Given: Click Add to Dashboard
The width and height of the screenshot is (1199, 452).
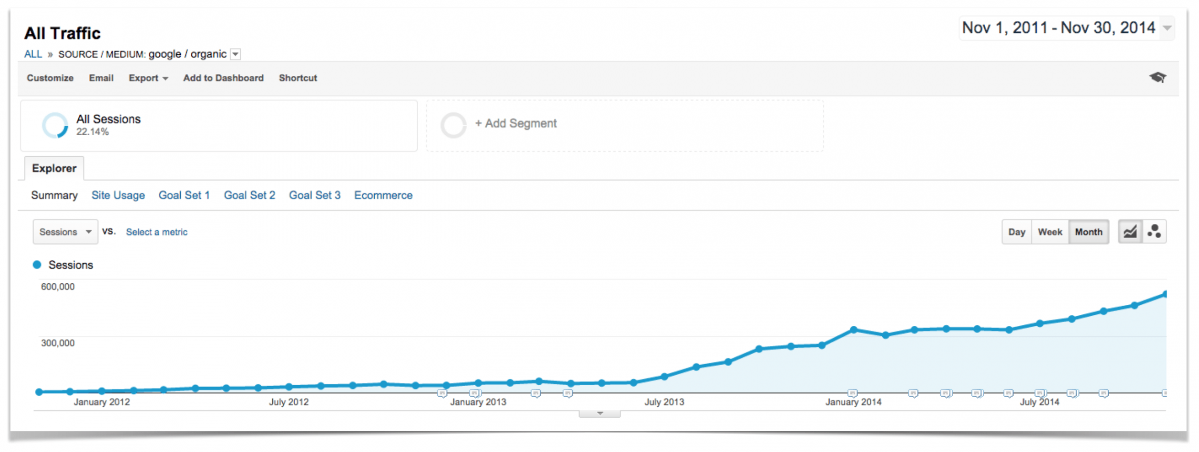Looking at the screenshot, I should click(x=223, y=78).
